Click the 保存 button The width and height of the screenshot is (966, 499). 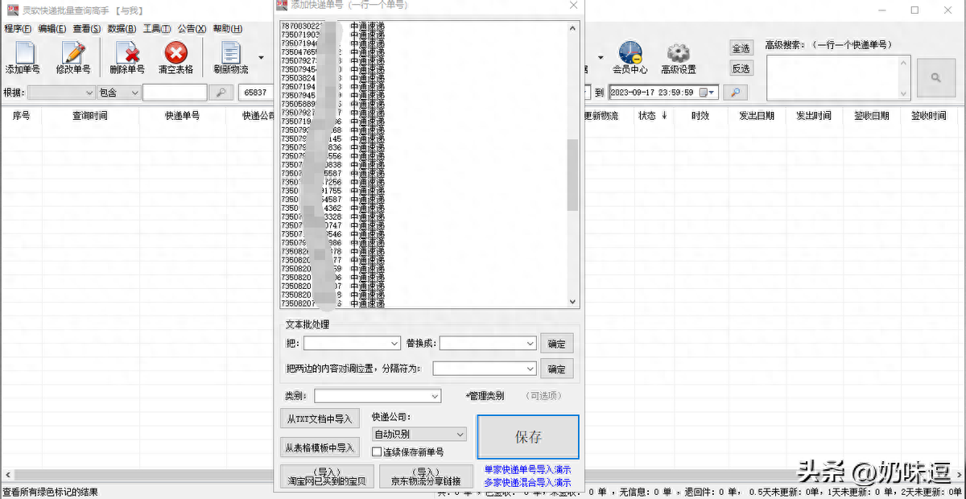pos(528,437)
